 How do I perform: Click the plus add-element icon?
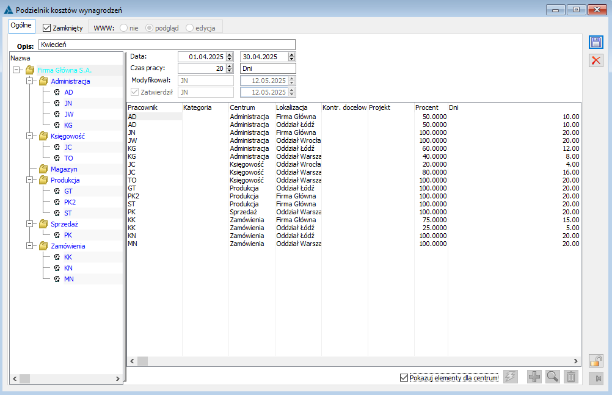point(534,377)
